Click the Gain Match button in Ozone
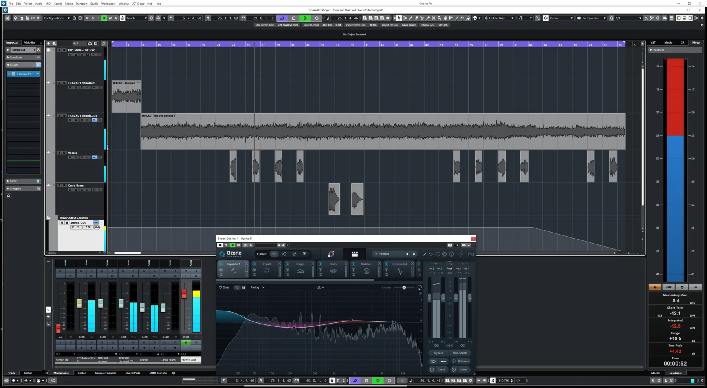This screenshot has height=388, width=707. [x=460, y=353]
